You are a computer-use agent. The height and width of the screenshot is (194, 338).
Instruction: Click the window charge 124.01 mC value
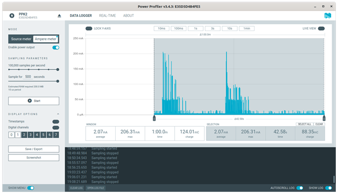click(190, 132)
